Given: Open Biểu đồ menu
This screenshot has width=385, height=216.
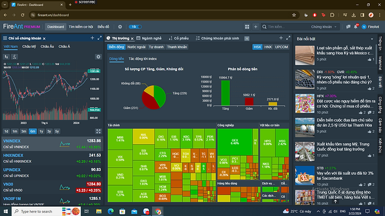Looking at the screenshot, I should tap(104, 26).
